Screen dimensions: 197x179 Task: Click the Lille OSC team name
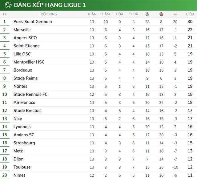(x=22, y=54)
